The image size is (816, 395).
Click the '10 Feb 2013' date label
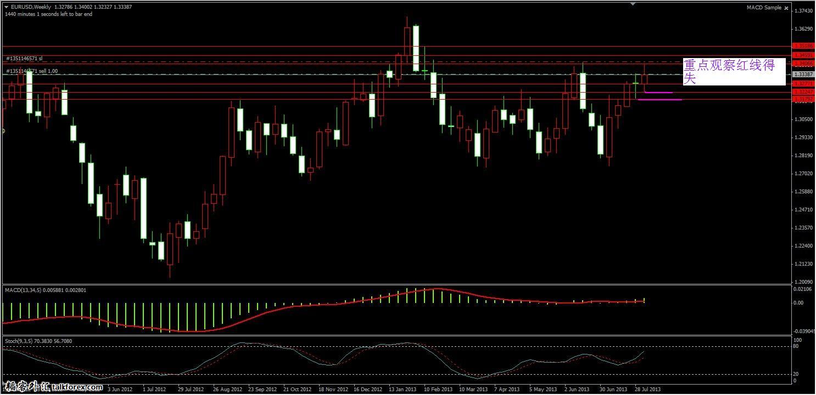click(438, 390)
